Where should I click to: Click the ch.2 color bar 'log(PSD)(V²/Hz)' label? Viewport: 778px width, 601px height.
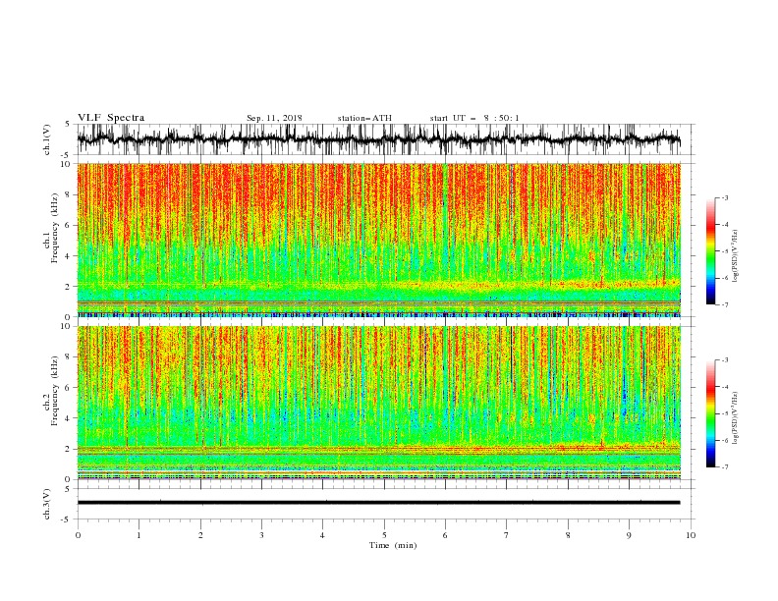pos(736,417)
